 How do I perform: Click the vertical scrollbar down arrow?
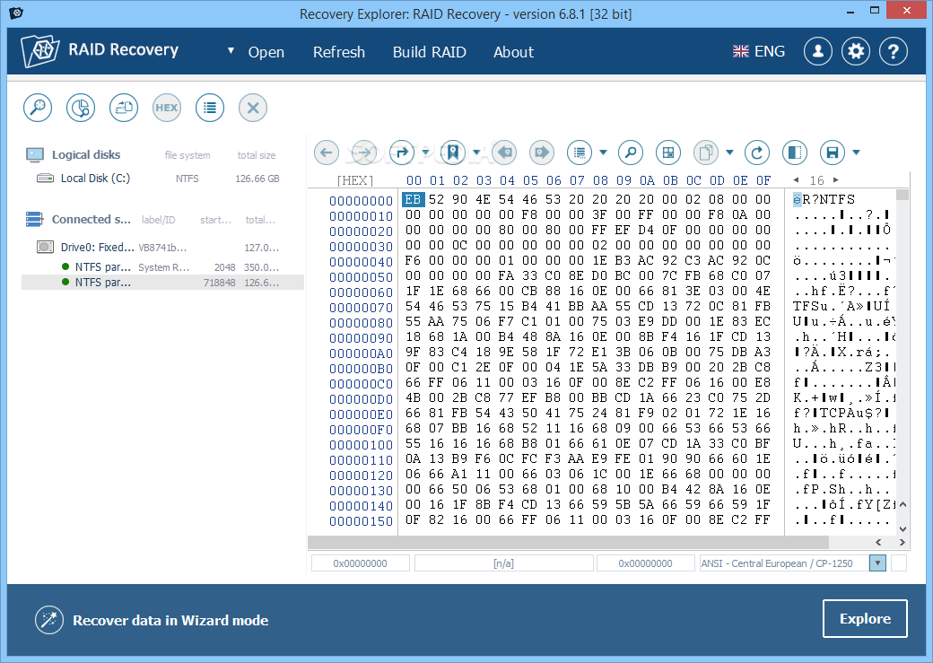coord(902,528)
